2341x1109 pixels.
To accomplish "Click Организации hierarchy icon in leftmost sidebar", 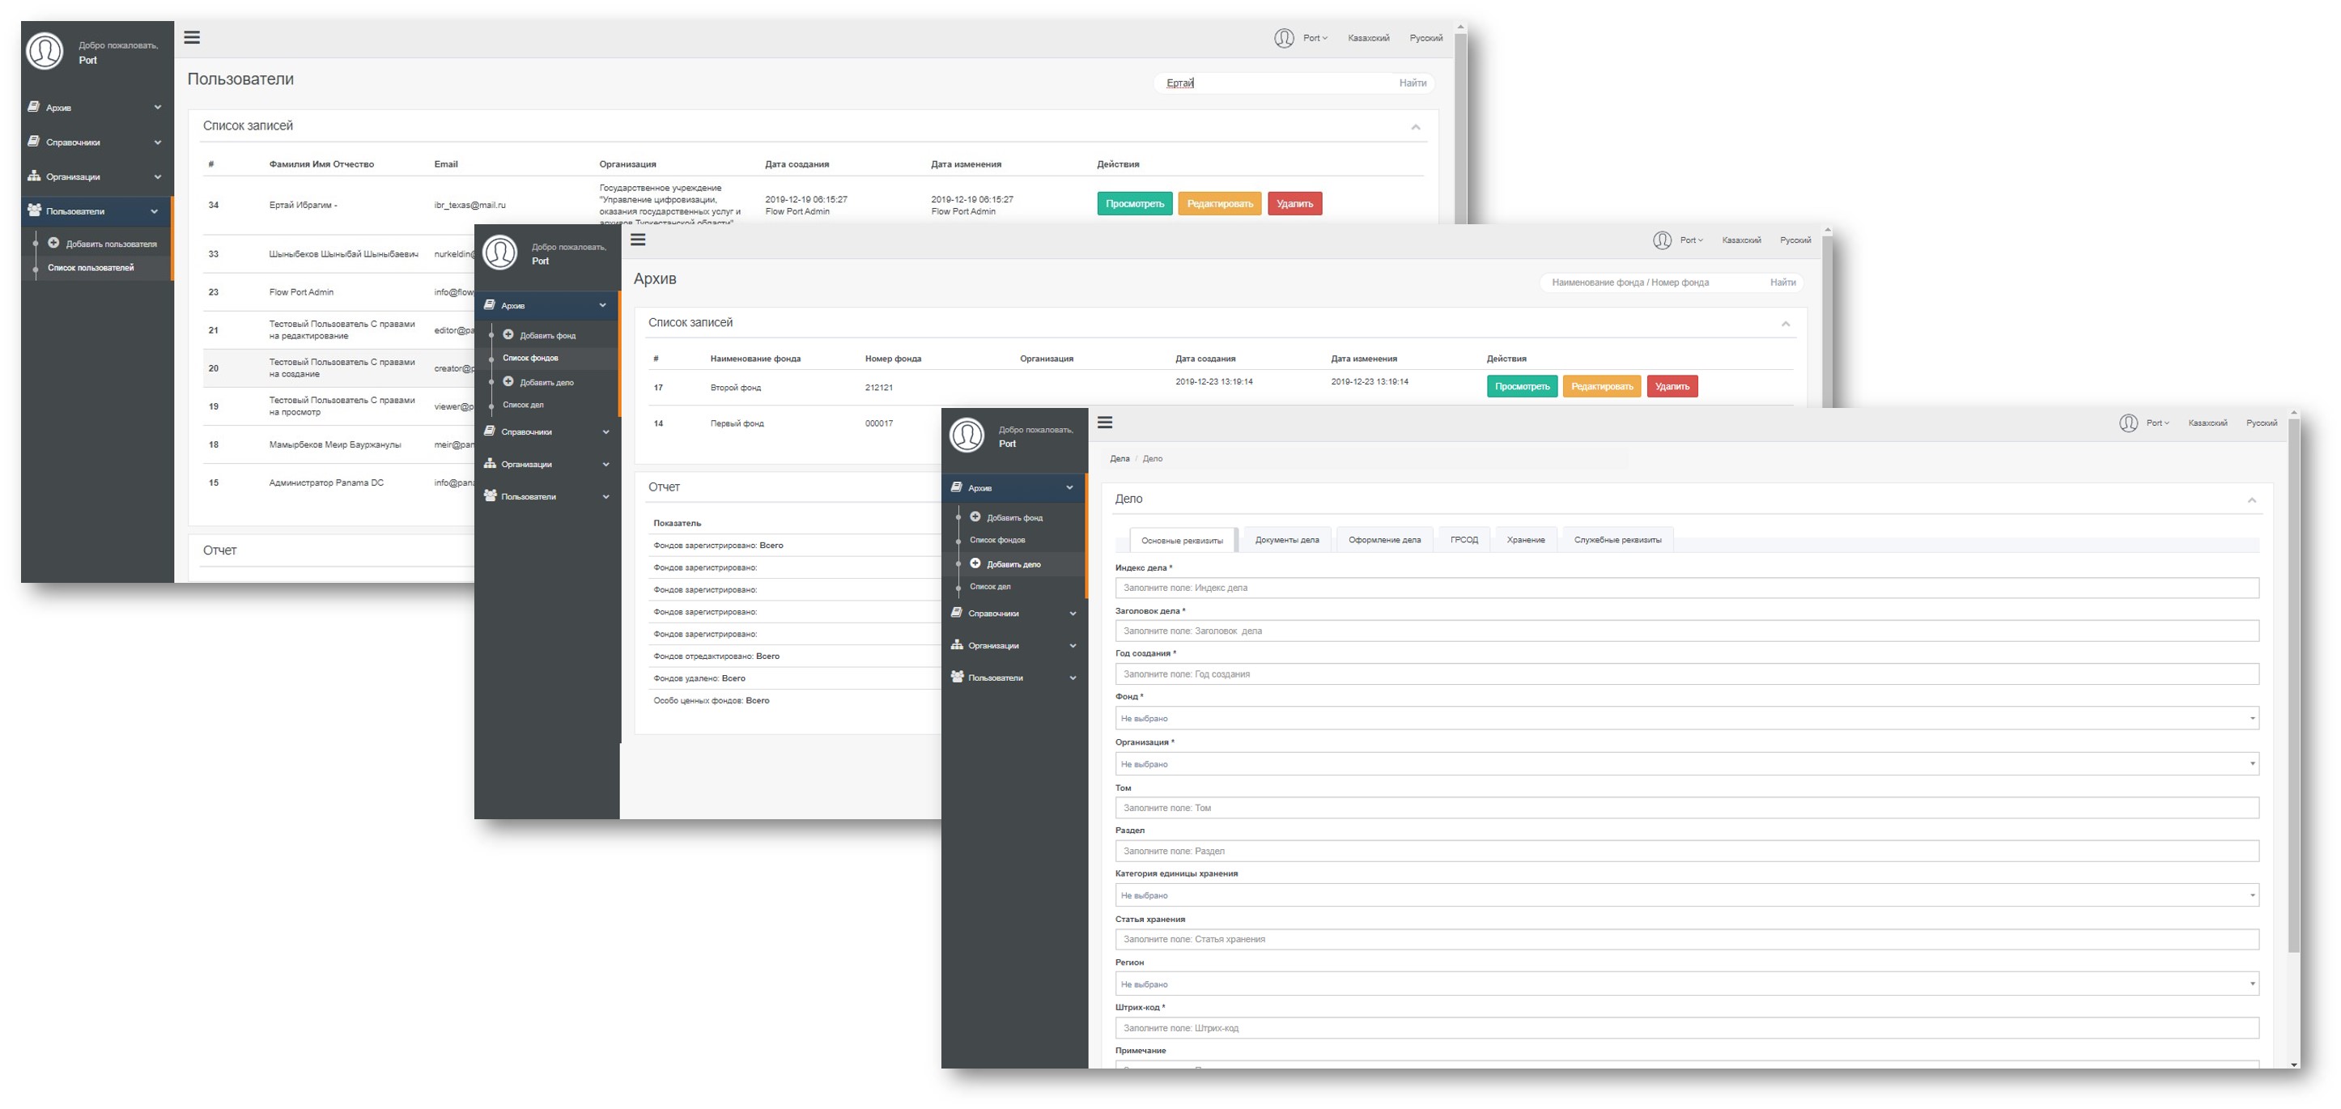I will pyautogui.click(x=35, y=176).
